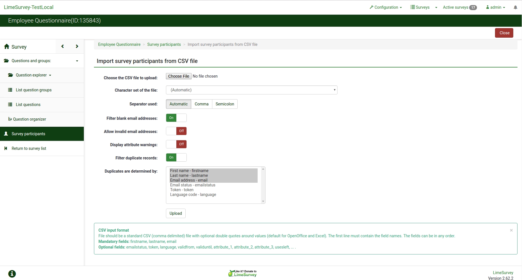522x280 pixels.
Task: Click the Configuration wrench icon
Action: tap(372, 7)
